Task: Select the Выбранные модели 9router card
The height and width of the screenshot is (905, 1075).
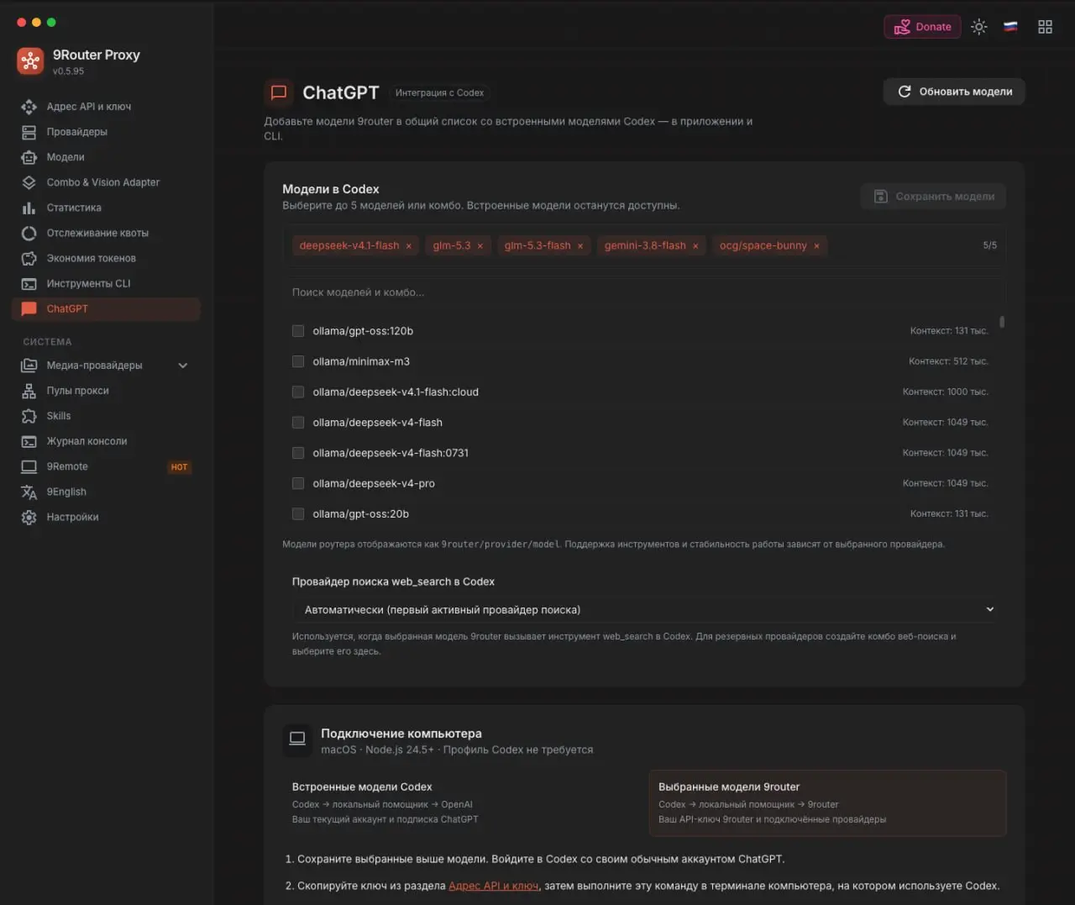Action: point(827,803)
